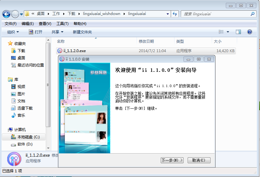
Task: Click the Forward navigation arrow button
Action: point(15,14)
